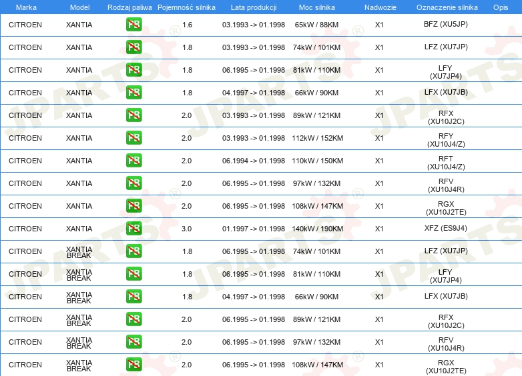Select the engine code BFZ (XU5JP)

(x=445, y=24)
